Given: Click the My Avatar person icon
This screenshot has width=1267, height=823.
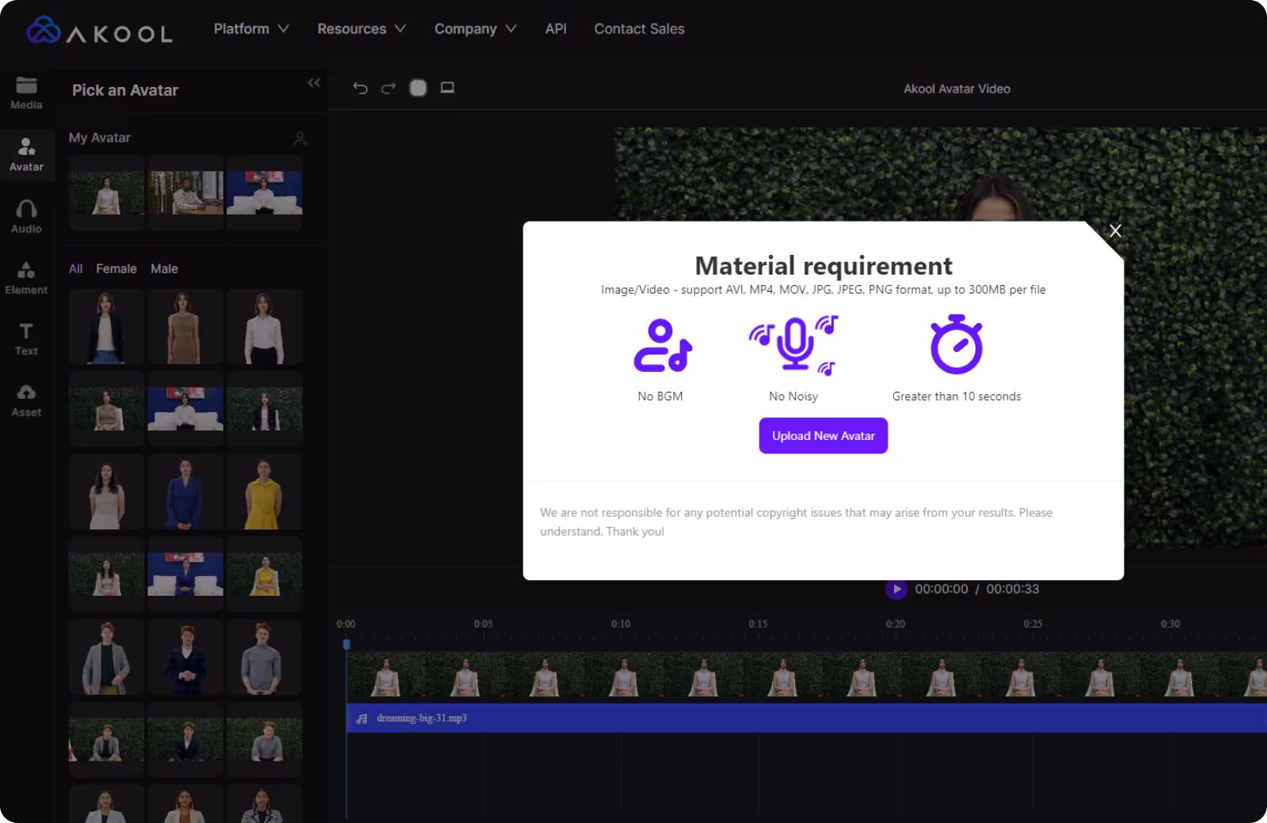Looking at the screenshot, I should pyautogui.click(x=300, y=138).
